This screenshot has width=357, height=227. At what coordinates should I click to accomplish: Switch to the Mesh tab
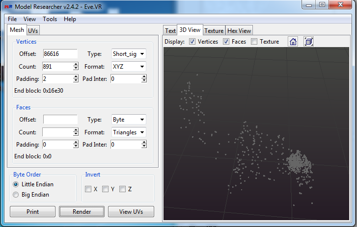[17, 30]
